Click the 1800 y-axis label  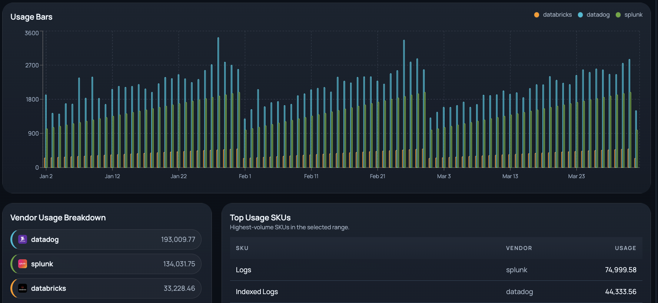coord(32,99)
